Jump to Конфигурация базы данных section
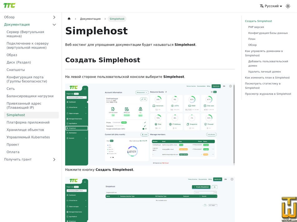Screen dimensions: 297x222 (x=268, y=33)
